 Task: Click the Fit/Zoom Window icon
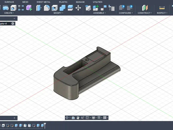87,118
